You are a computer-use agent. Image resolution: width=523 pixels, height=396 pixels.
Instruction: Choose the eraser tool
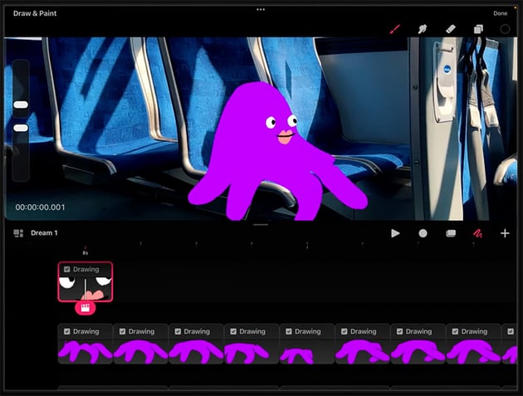pos(451,28)
